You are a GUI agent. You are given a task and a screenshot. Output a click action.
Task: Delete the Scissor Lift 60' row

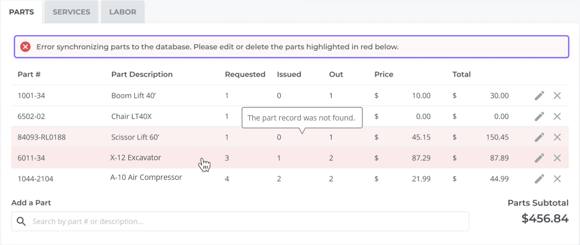click(557, 137)
